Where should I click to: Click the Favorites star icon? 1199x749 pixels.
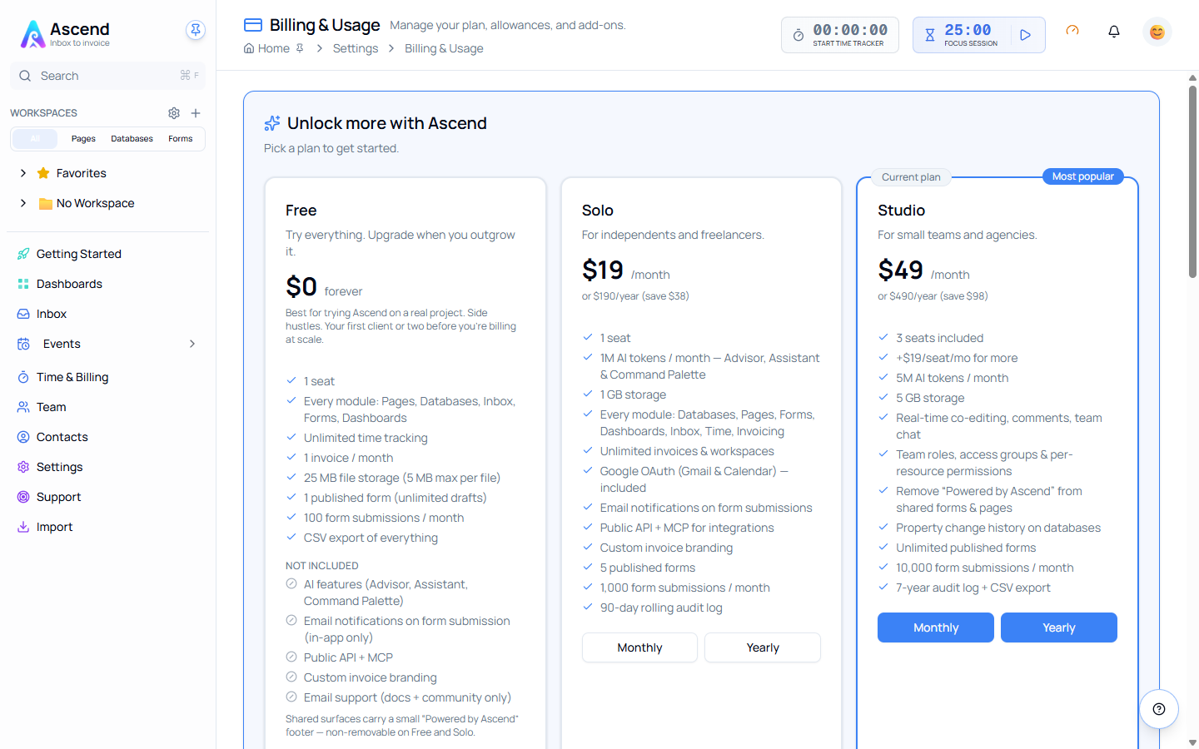coord(43,173)
